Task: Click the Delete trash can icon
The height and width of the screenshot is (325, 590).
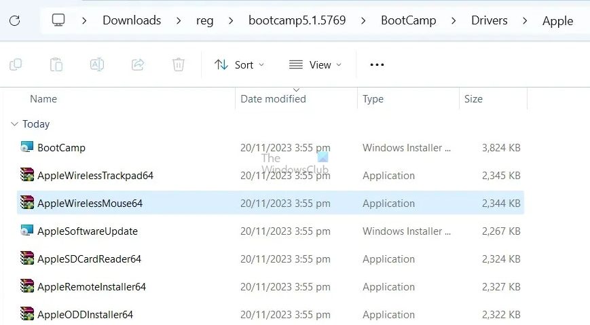Action: [179, 64]
